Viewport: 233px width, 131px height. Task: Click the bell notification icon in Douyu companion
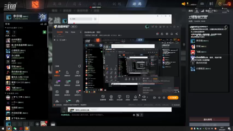pos(172,34)
